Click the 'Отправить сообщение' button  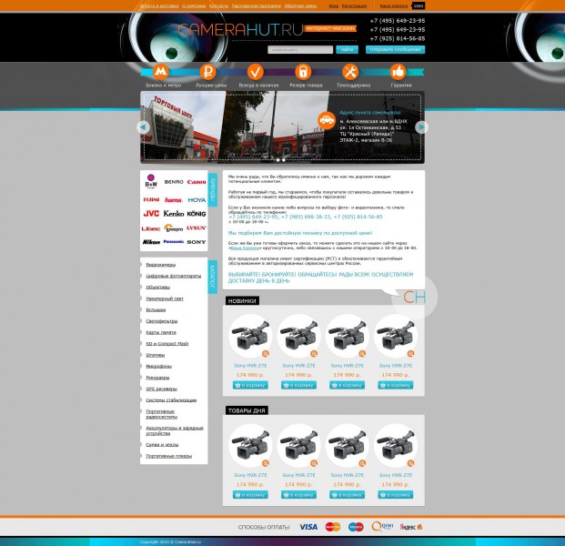coord(395,50)
